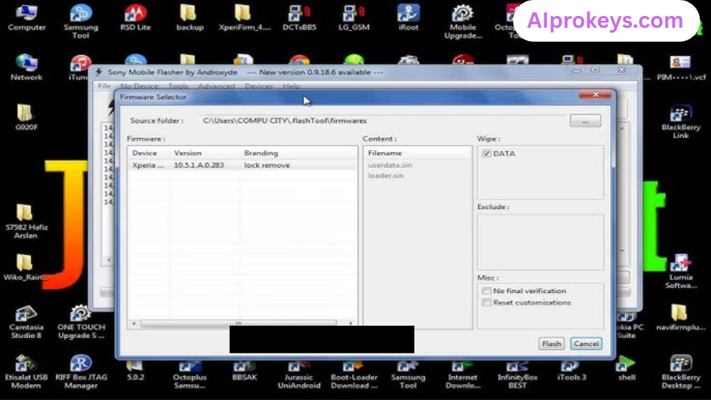Select the Xperia firmware row
This screenshot has height=400, width=711.
coord(242,165)
